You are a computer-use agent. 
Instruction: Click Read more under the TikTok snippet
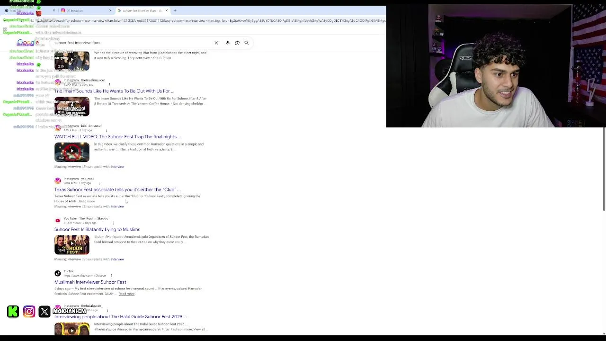[126, 294]
